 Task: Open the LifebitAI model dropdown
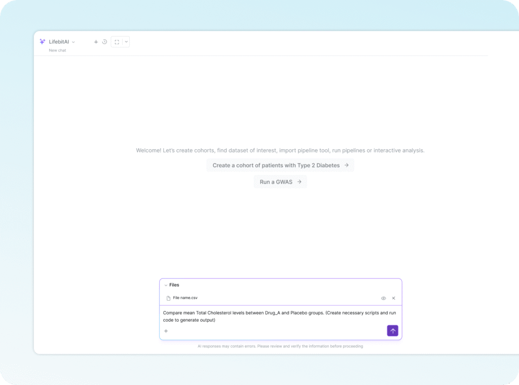72,42
